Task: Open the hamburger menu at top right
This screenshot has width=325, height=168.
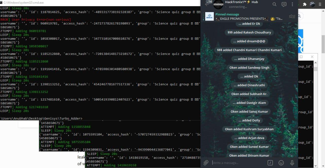Action: click(320, 4)
